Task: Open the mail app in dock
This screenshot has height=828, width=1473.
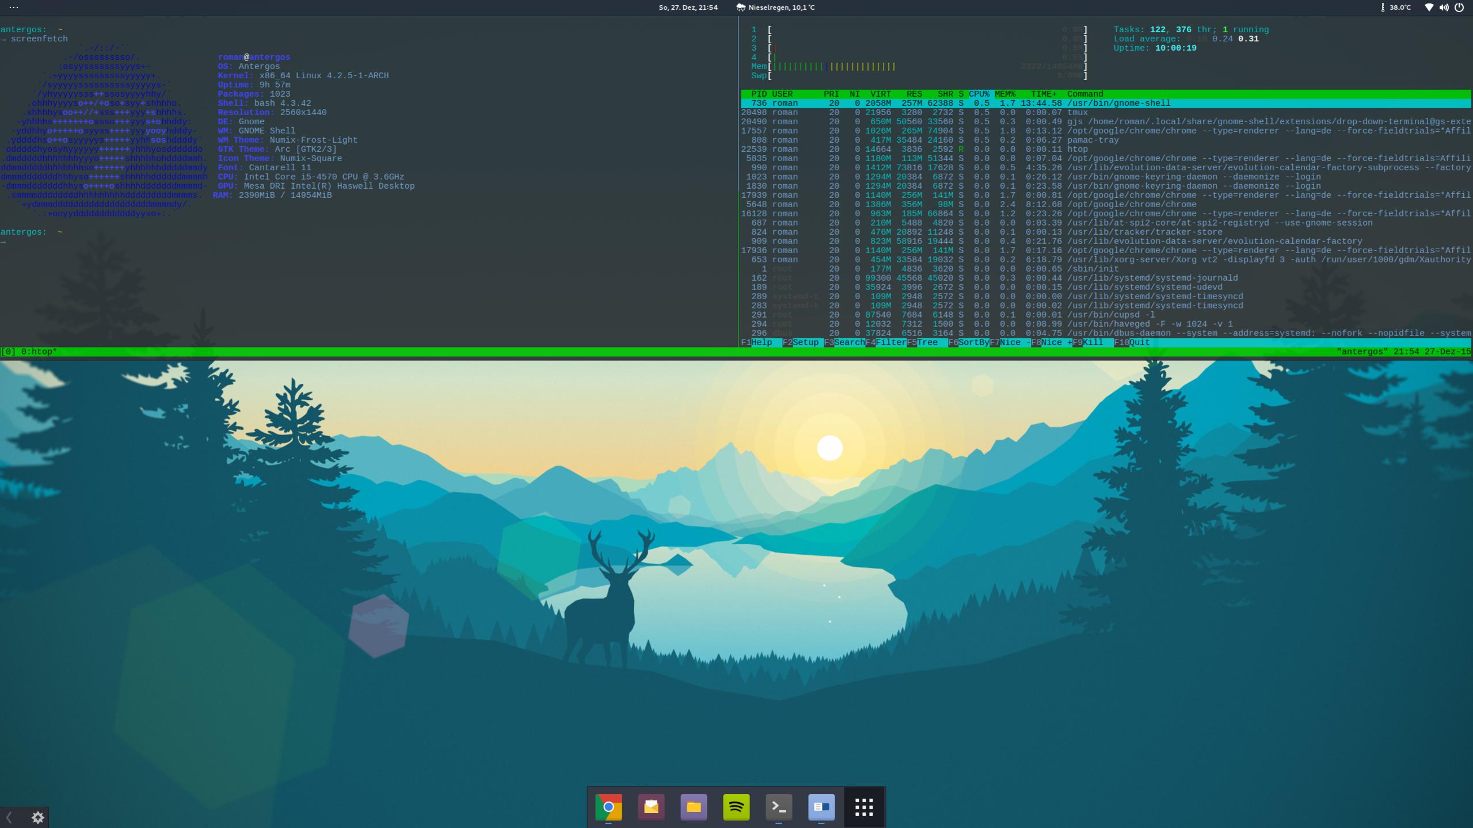Action: [x=651, y=807]
